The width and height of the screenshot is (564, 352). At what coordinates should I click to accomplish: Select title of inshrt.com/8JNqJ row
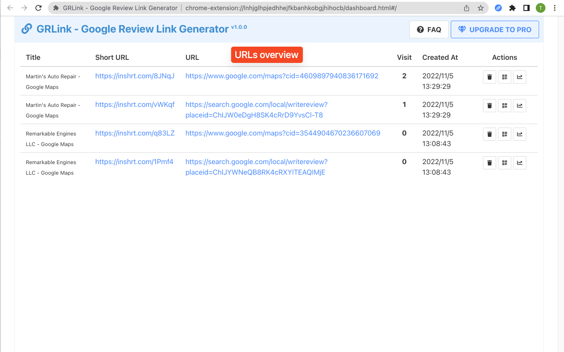click(x=53, y=82)
